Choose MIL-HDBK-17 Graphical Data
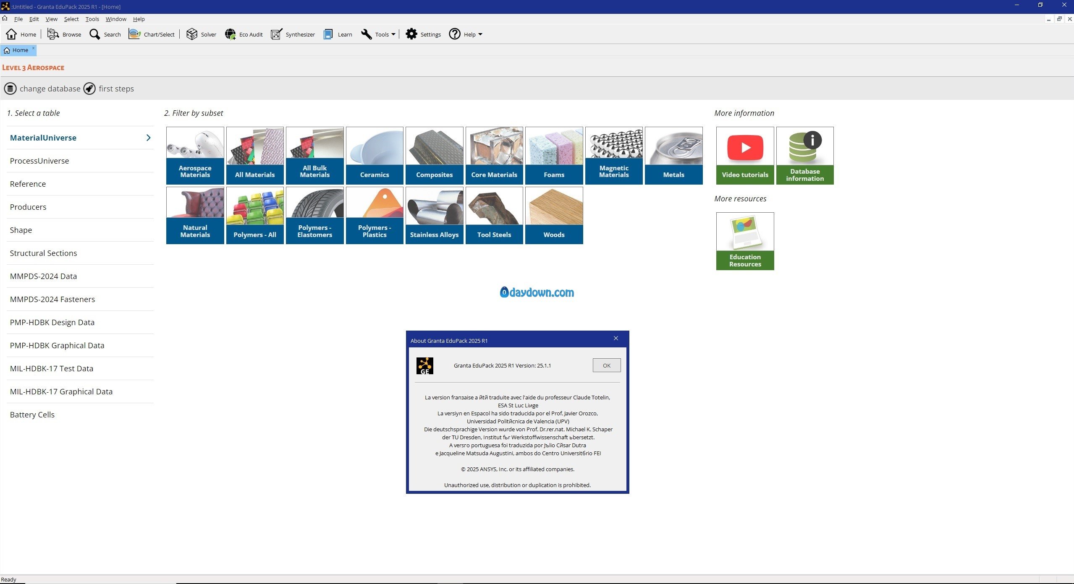This screenshot has height=584, width=1074. tap(80, 391)
